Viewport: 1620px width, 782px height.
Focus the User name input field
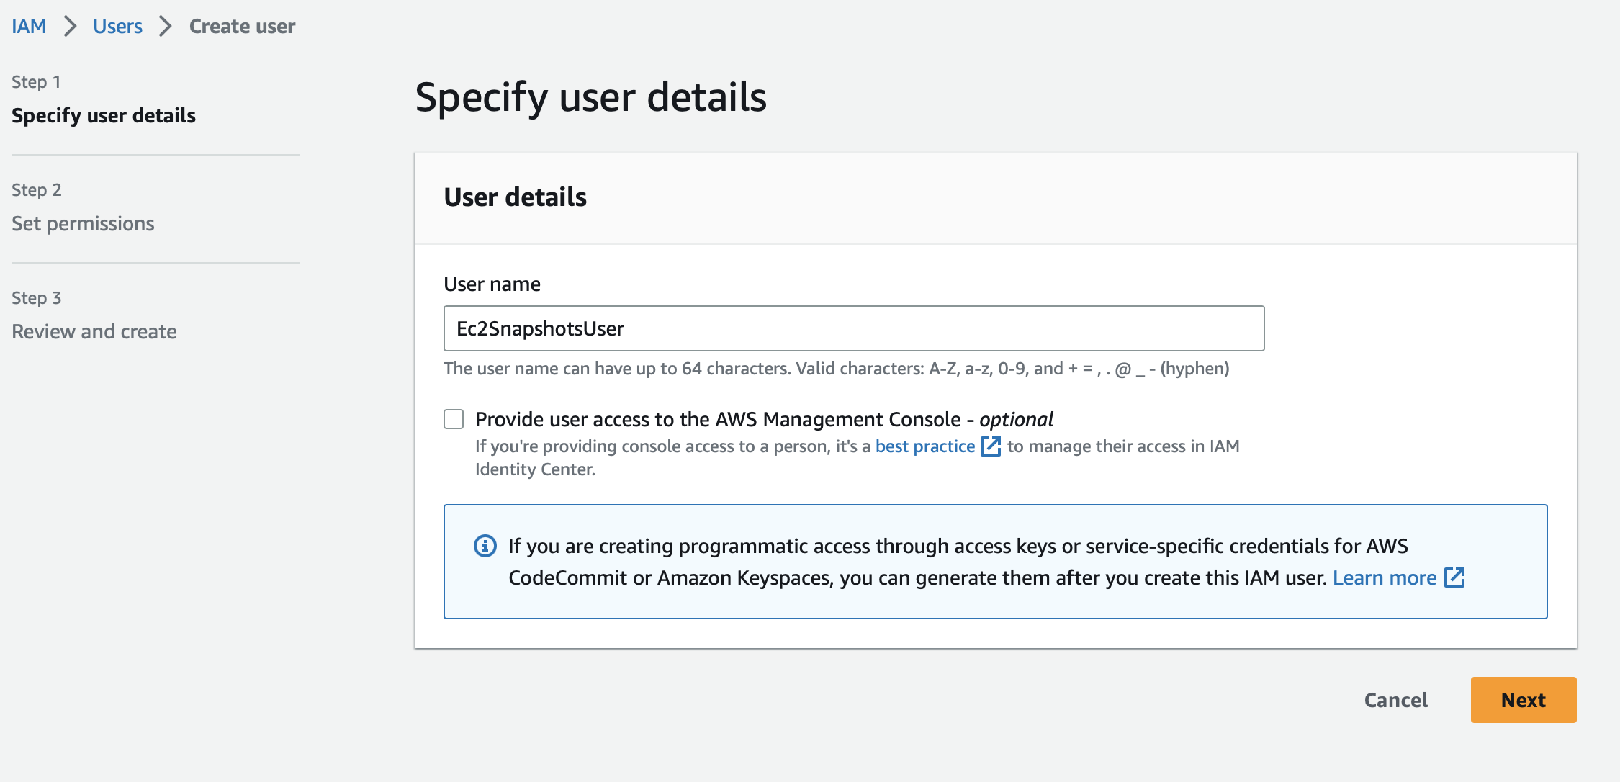tap(853, 328)
